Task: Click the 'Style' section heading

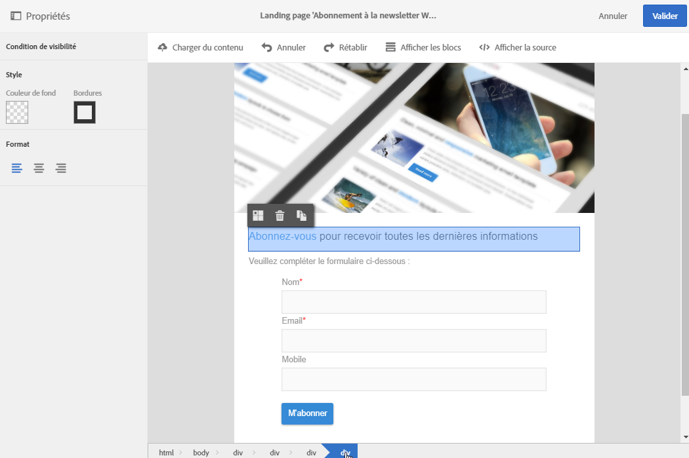Action: pyautogui.click(x=14, y=75)
